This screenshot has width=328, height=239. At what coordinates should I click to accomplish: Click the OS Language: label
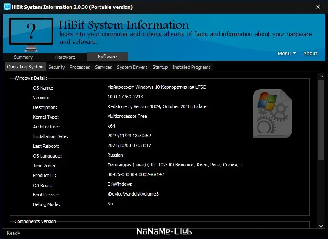(x=47, y=156)
